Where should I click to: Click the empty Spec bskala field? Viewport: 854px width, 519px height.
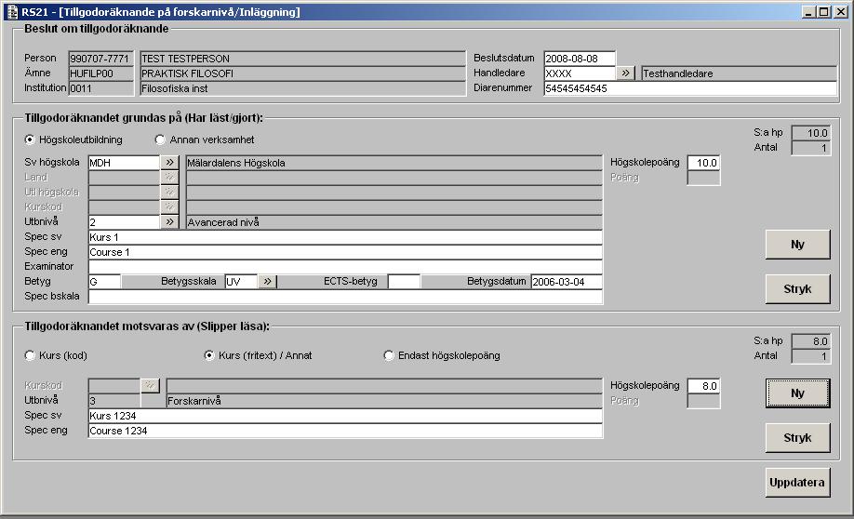[345, 297]
